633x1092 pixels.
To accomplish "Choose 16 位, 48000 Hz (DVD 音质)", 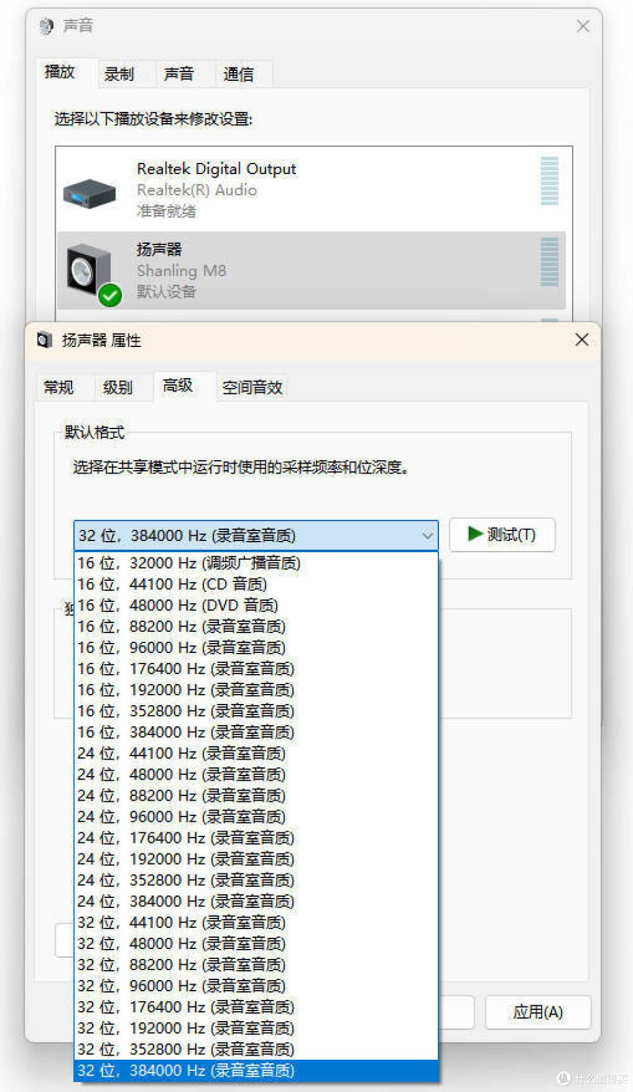I will coord(256,605).
